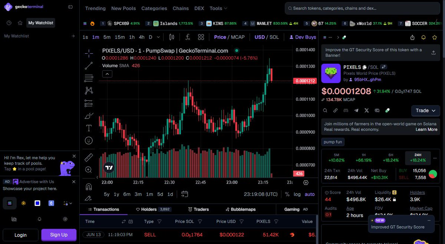Click the token search input field
Screen dimensions: 445x244
coord(362,8)
